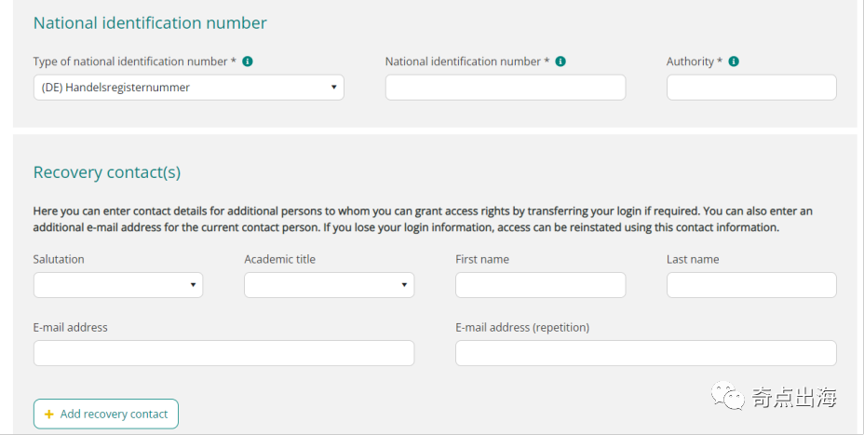
Task: Click the E-mail address repetition field
Action: pos(645,353)
